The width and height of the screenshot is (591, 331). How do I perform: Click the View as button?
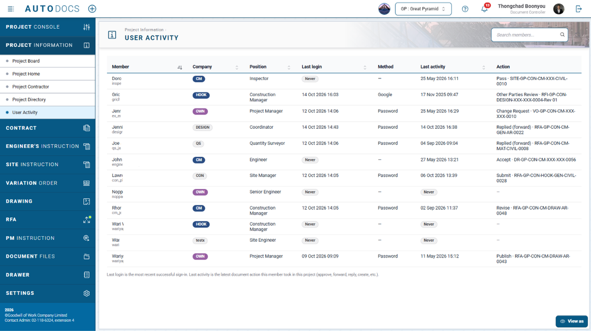[572, 321]
